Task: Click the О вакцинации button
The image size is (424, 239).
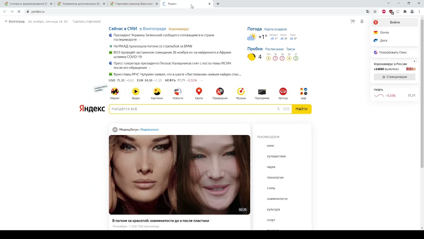Action: pos(395,77)
